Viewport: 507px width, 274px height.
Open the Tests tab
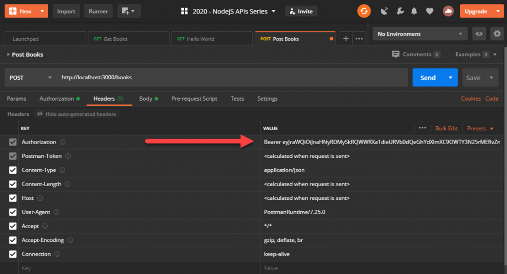(237, 99)
